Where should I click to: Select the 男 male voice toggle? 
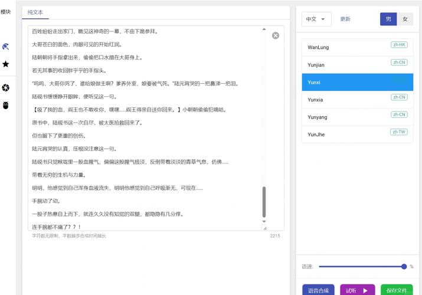click(388, 19)
